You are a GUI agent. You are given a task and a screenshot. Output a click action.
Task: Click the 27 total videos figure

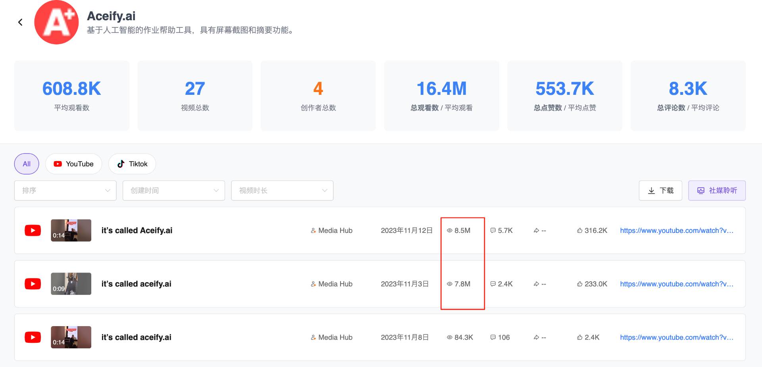[x=195, y=88]
